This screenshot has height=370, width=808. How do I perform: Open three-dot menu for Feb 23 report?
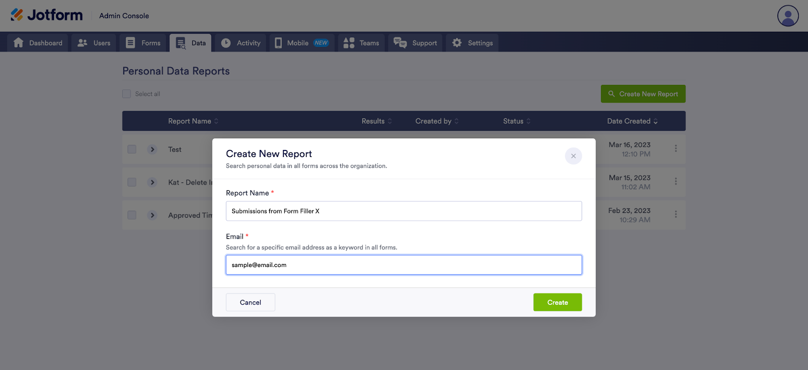676,215
